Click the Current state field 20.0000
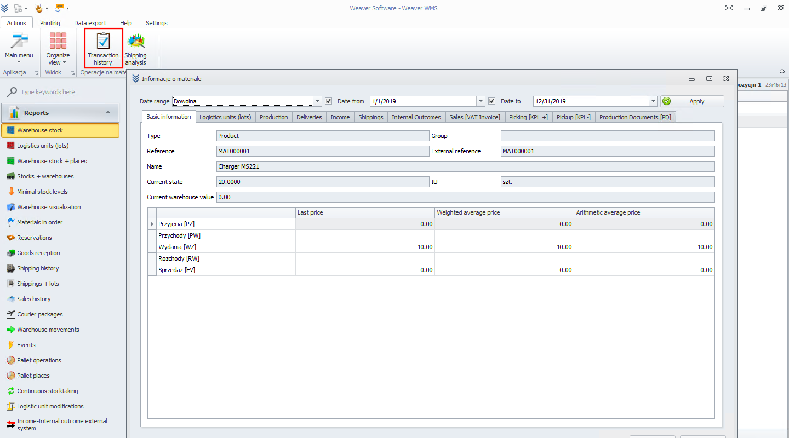 pyautogui.click(x=323, y=182)
